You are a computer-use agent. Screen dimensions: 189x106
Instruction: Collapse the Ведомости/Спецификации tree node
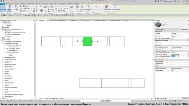pyautogui.click(x=1, y=29)
